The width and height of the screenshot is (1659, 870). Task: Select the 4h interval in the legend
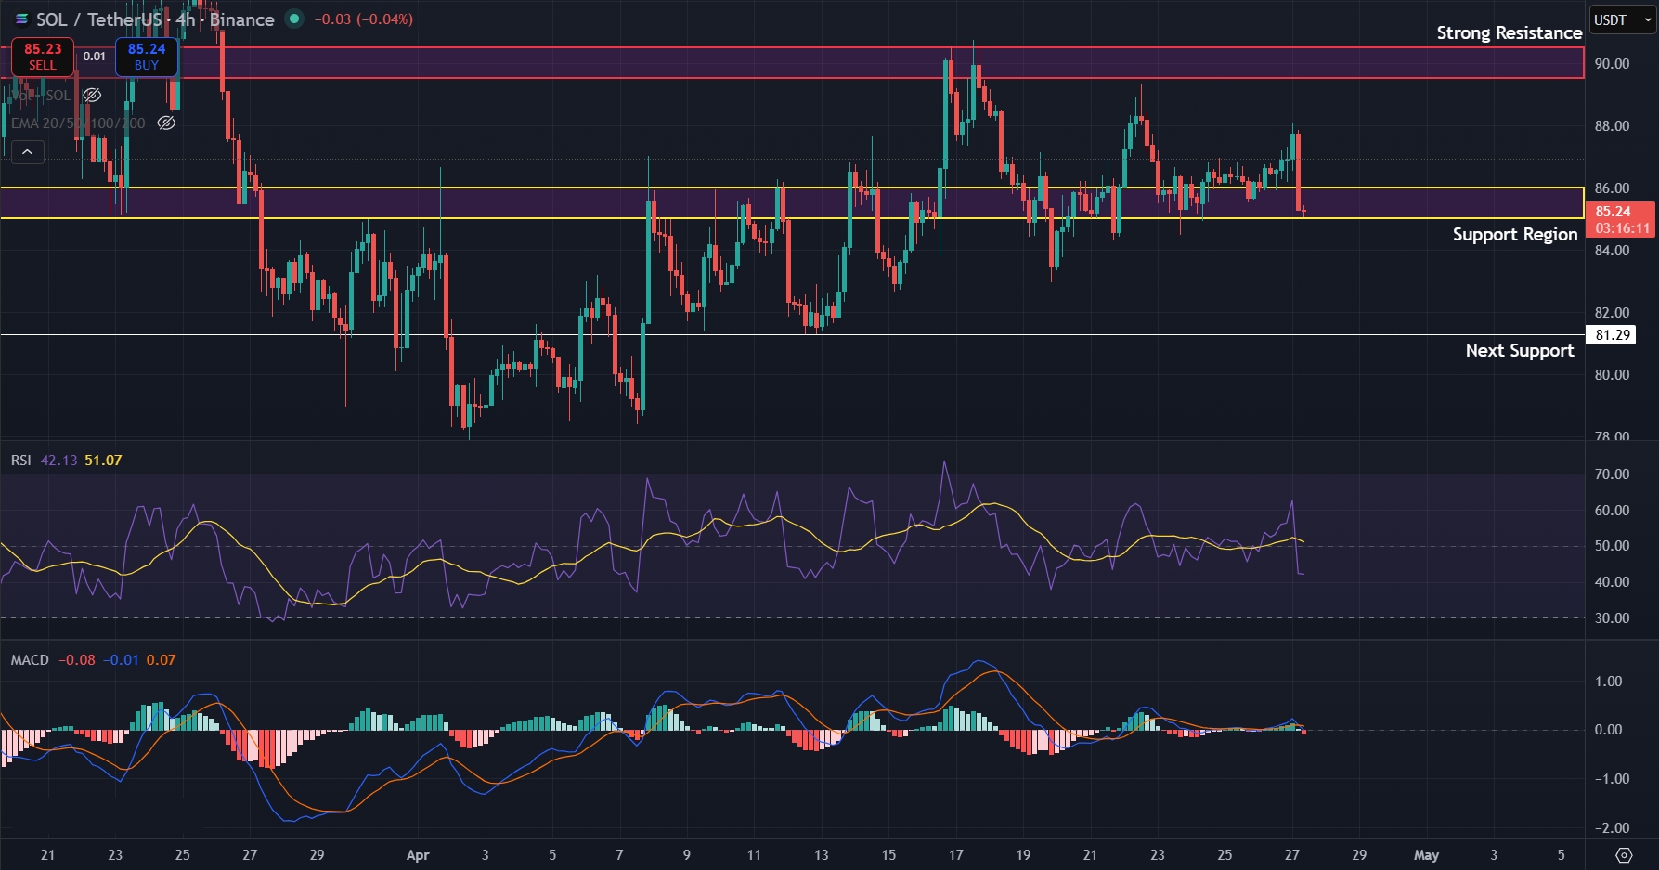click(x=187, y=19)
